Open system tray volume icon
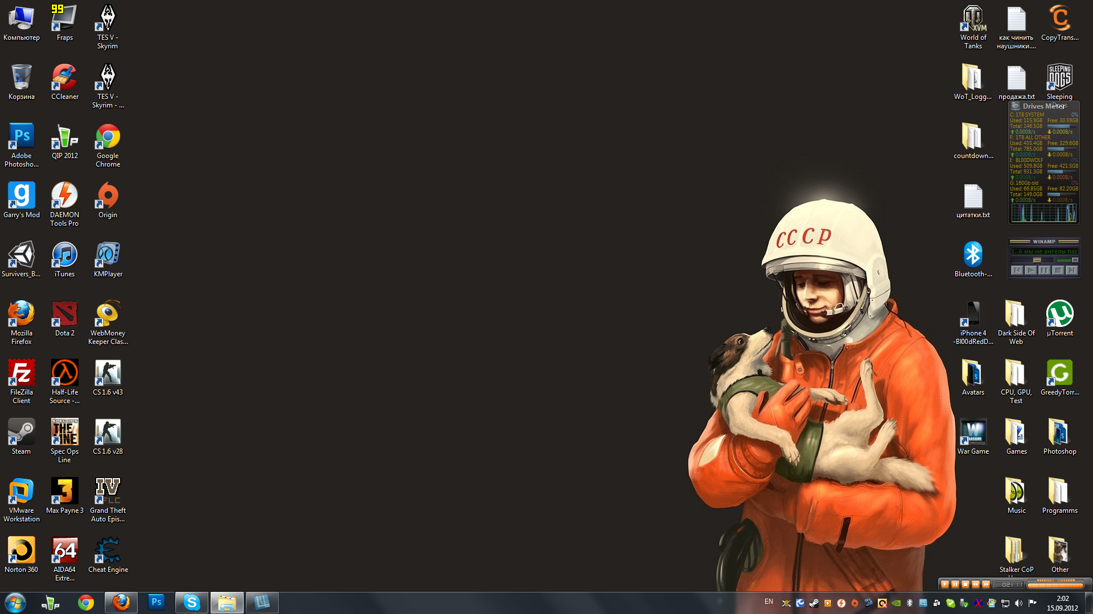 [1019, 603]
